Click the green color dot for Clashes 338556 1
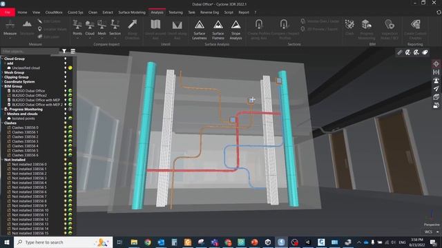The width and height of the screenshot is (442, 248). (70, 132)
